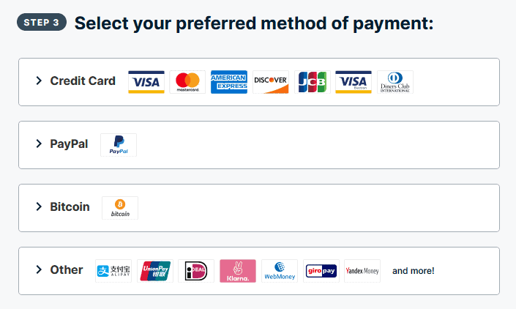Click the "and more!" text
Viewport: 516px width, 309px height.
pos(414,271)
